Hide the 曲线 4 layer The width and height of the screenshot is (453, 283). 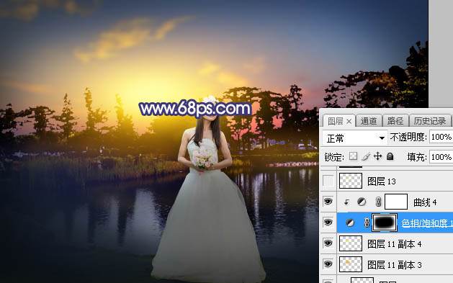click(x=328, y=202)
